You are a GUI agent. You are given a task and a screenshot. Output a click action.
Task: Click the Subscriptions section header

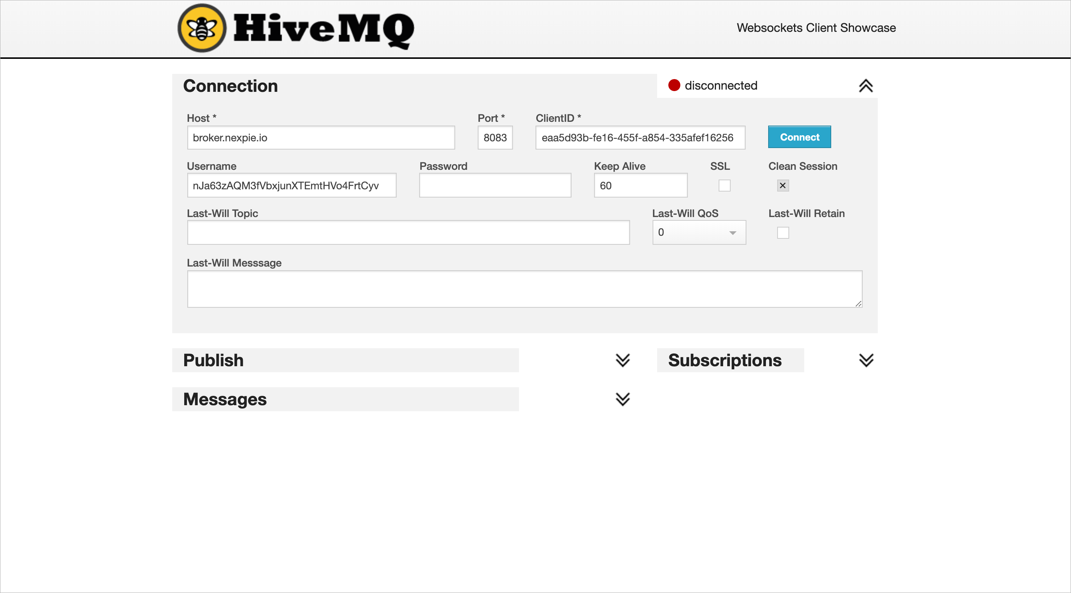pyautogui.click(x=730, y=360)
